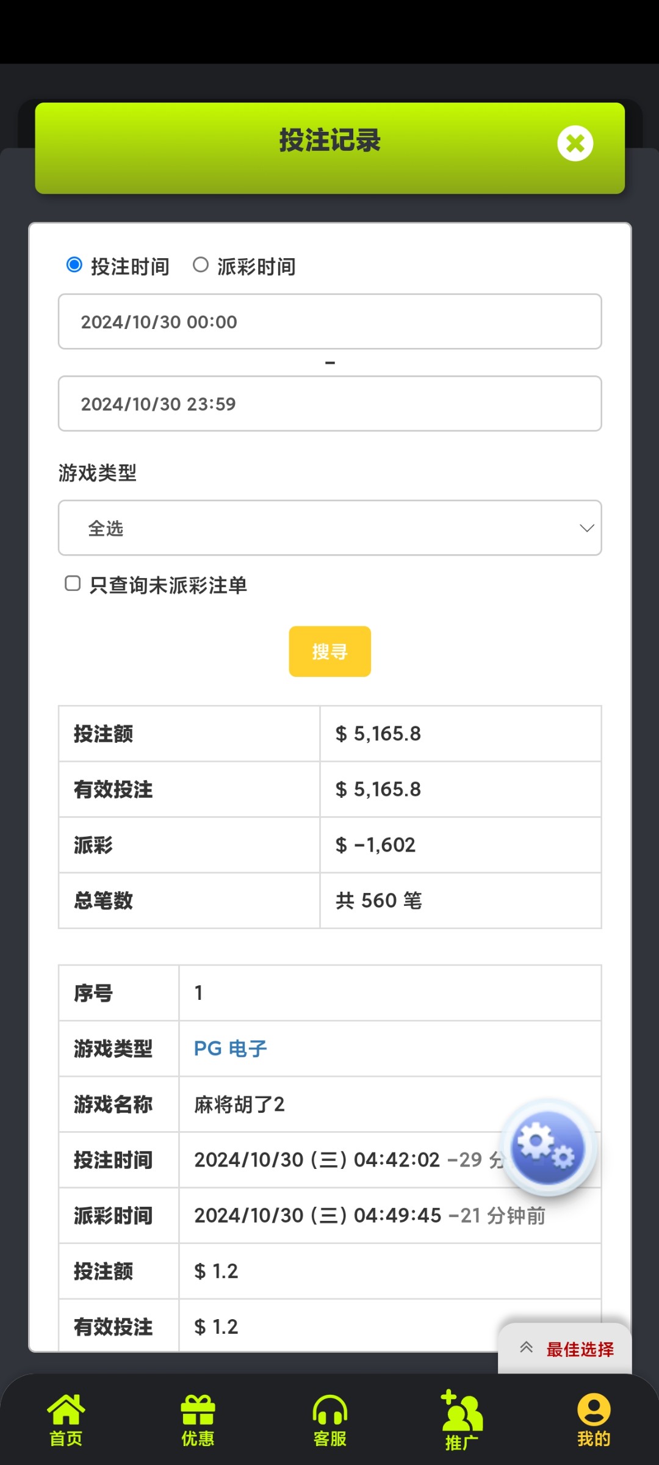Contact 客服 via headset icon
659x1465 pixels.
(x=329, y=1409)
